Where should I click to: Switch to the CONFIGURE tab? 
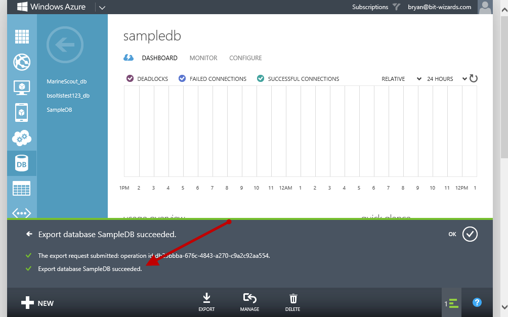click(245, 58)
